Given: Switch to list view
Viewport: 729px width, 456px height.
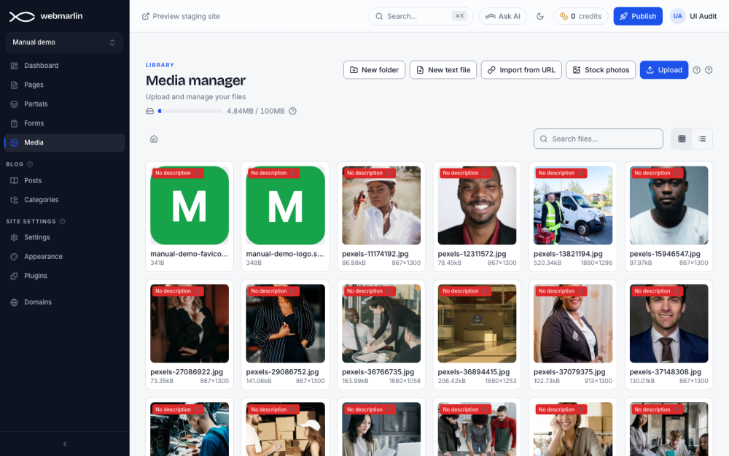Looking at the screenshot, I should 702,139.
